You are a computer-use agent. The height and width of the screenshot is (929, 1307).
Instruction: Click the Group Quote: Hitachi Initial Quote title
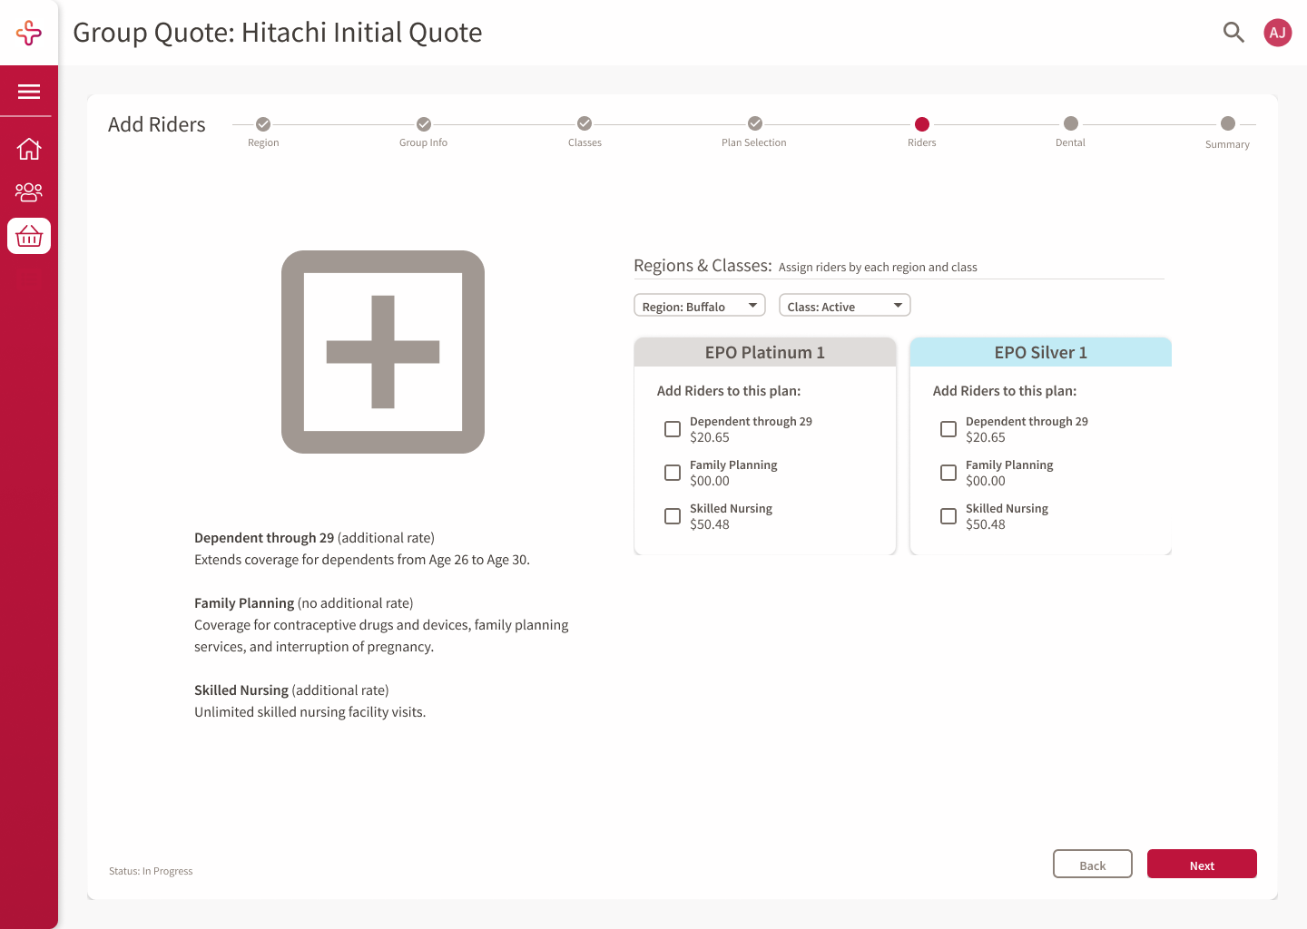click(278, 33)
